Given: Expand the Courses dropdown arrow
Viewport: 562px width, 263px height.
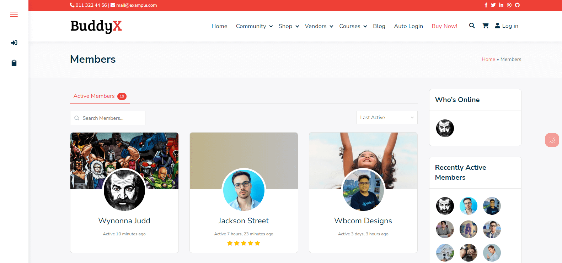Looking at the screenshot, I should coord(365,26).
